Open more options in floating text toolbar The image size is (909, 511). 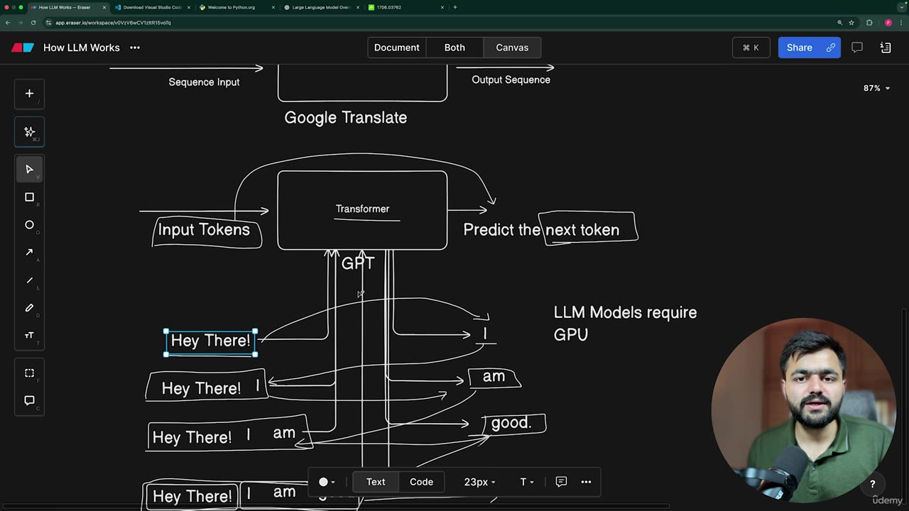(x=586, y=482)
